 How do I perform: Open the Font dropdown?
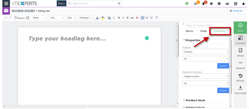point(57,18)
